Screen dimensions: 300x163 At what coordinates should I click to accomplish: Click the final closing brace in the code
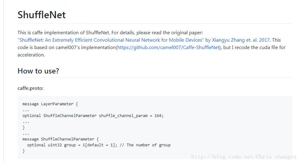pyautogui.click(x=24, y=151)
